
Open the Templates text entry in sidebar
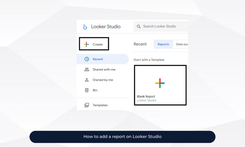point(100,105)
